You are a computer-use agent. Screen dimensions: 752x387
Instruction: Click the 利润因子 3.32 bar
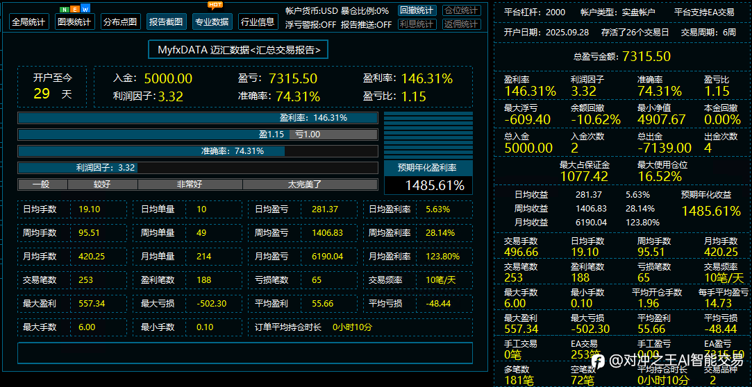198,168
